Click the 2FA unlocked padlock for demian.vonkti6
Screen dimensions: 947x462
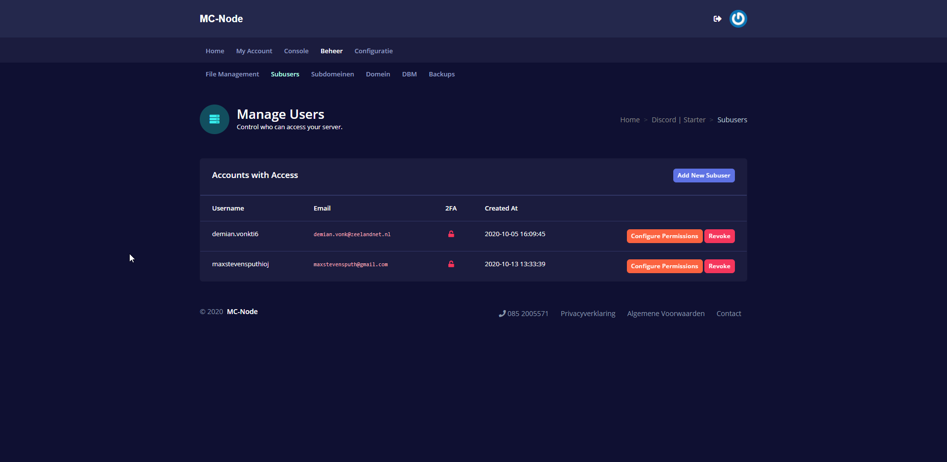pos(451,234)
